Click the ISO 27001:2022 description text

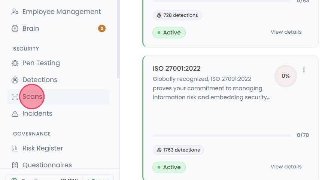click(x=212, y=88)
